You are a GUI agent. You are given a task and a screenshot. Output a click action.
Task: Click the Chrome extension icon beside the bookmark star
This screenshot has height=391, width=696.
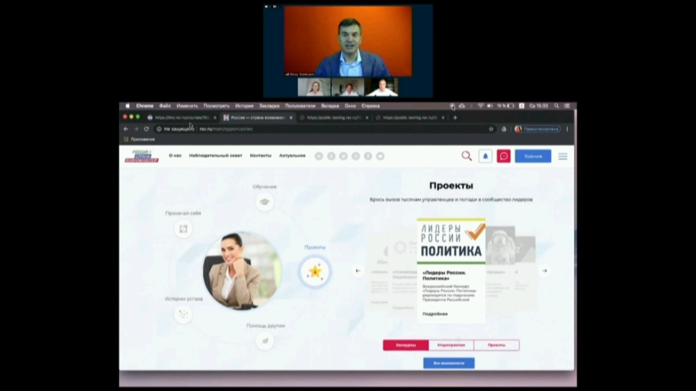point(504,129)
